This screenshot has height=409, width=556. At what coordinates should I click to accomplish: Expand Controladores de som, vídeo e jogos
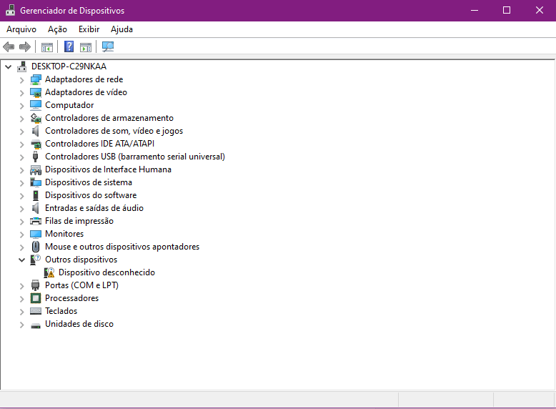[x=22, y=132]
